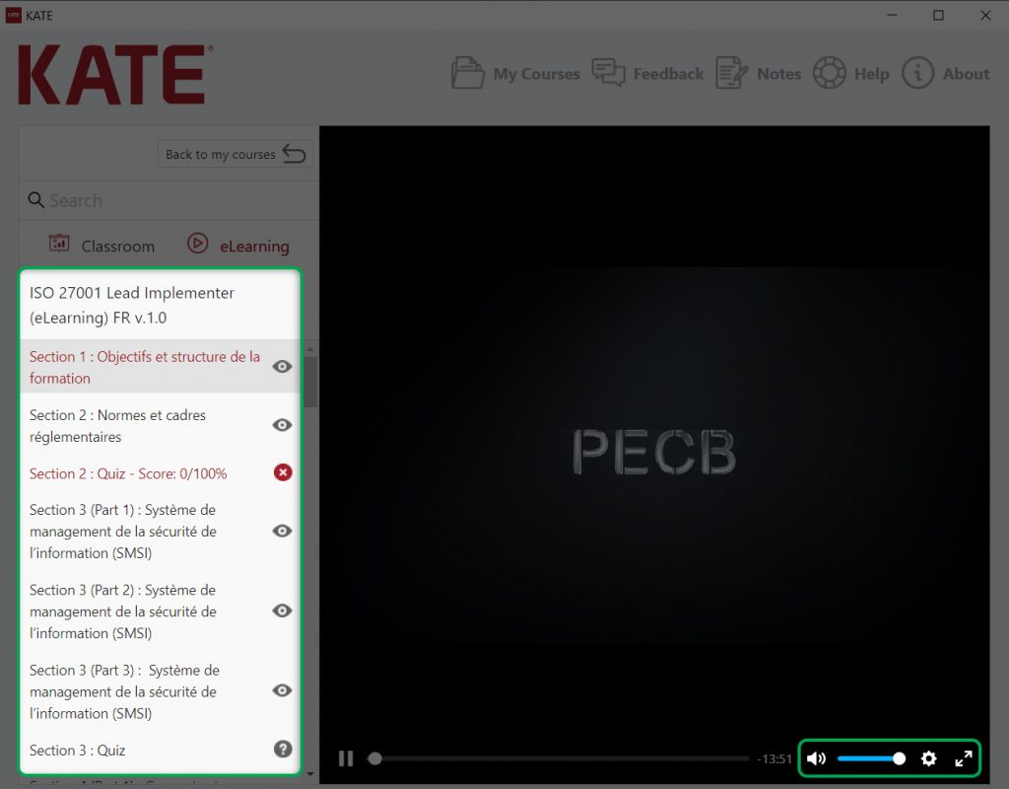Click the eLearning play-circle icon
This screenshot has height=789, width=1009.
197,244
